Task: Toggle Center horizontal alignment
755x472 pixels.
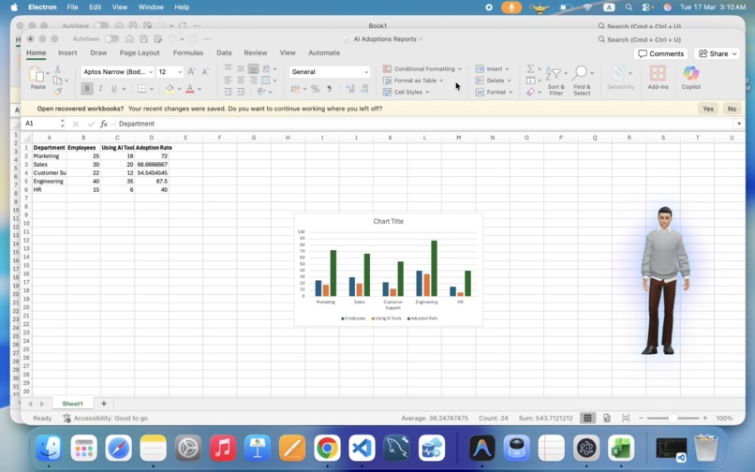Action: pos(241,80)
